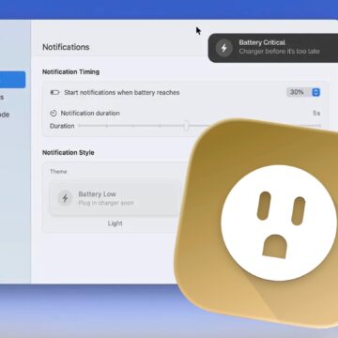Click the Battery Critical notification banner

click(273, 48)
